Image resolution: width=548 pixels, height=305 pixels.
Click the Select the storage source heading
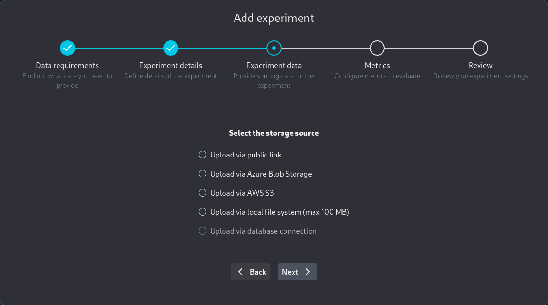pyautogui.click(x=274, y=133)
